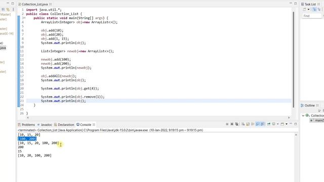Terminate the running program from Console toolbar
The height and width of the screenshot is (182, 324).
(x=227, y=124)
